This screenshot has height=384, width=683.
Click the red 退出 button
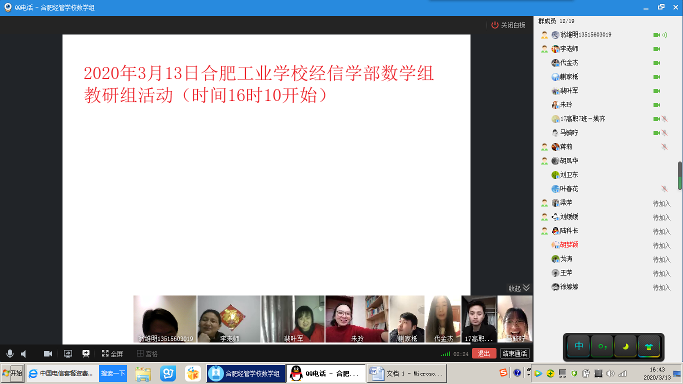click(483, 353)
